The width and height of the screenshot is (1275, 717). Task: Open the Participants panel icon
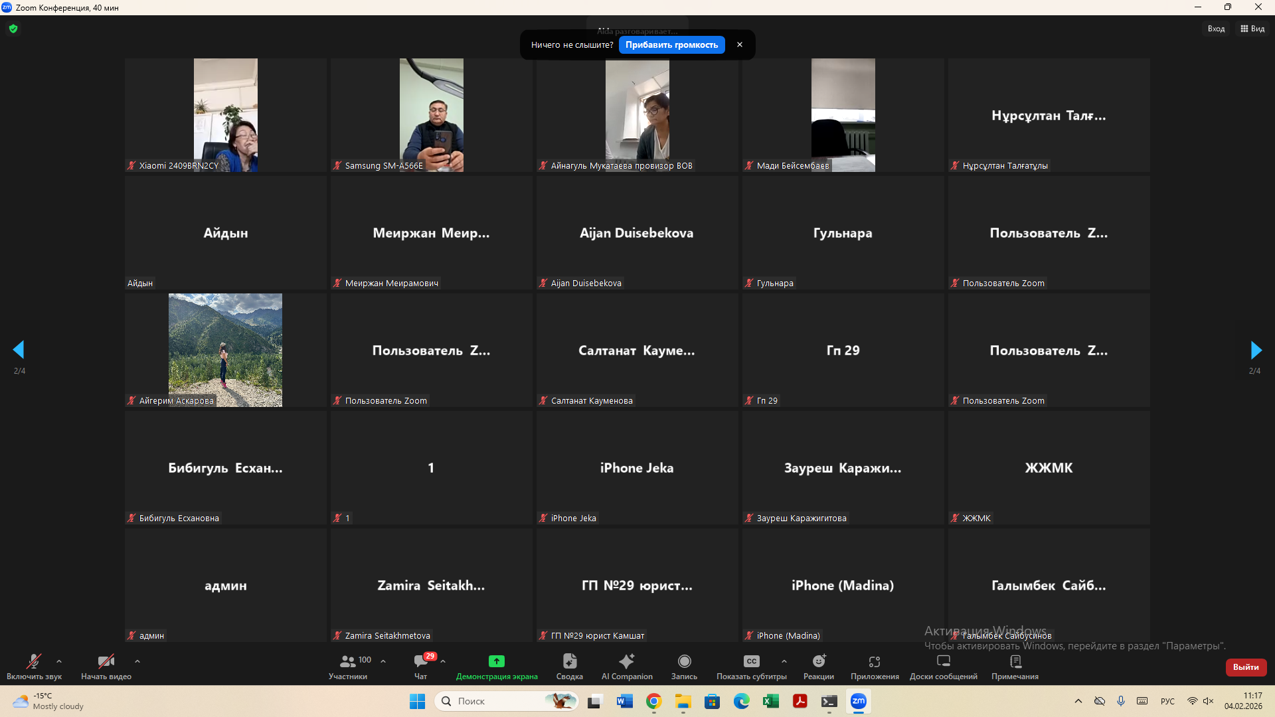[347, 661]
